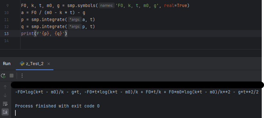This screenshot has height=118, width=264.
Task: Click the Python icon on the z_Test_2 tab
Action: point(22,63)
